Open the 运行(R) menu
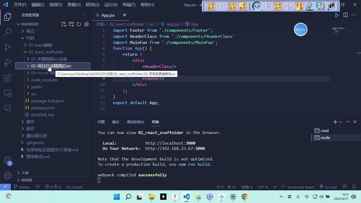The height and width of the screenshot is (203, 361). pyautogui.click(x=111, y=5)
